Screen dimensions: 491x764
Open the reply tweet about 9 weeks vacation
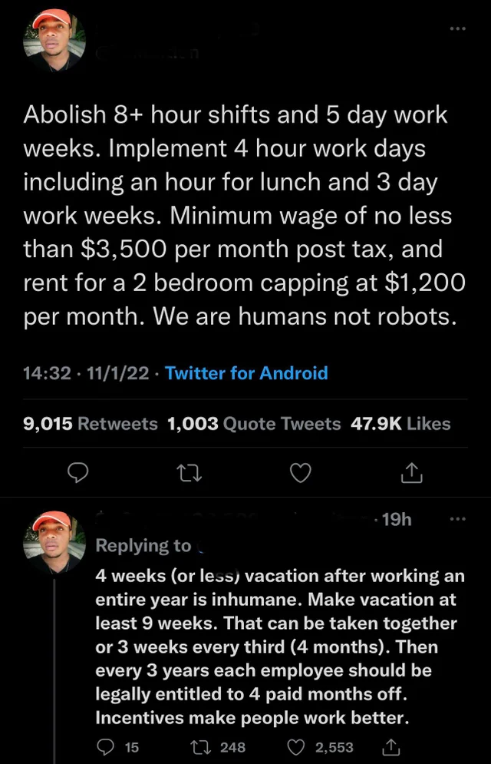tap(276, 647)
